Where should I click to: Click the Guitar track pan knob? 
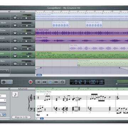[x=15, y=32]
